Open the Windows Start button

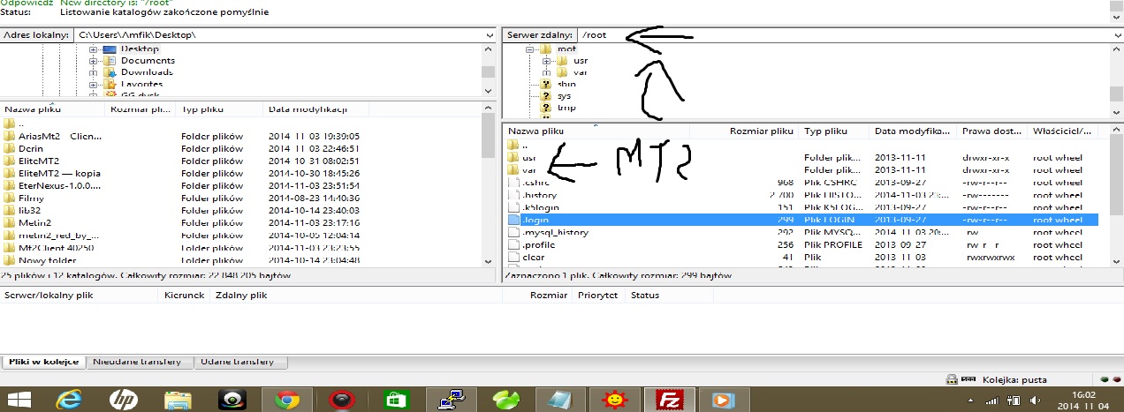click(x=19, y=399)
